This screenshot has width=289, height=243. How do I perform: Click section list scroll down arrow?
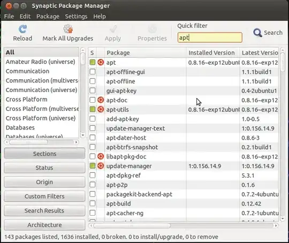click(83, 135)
